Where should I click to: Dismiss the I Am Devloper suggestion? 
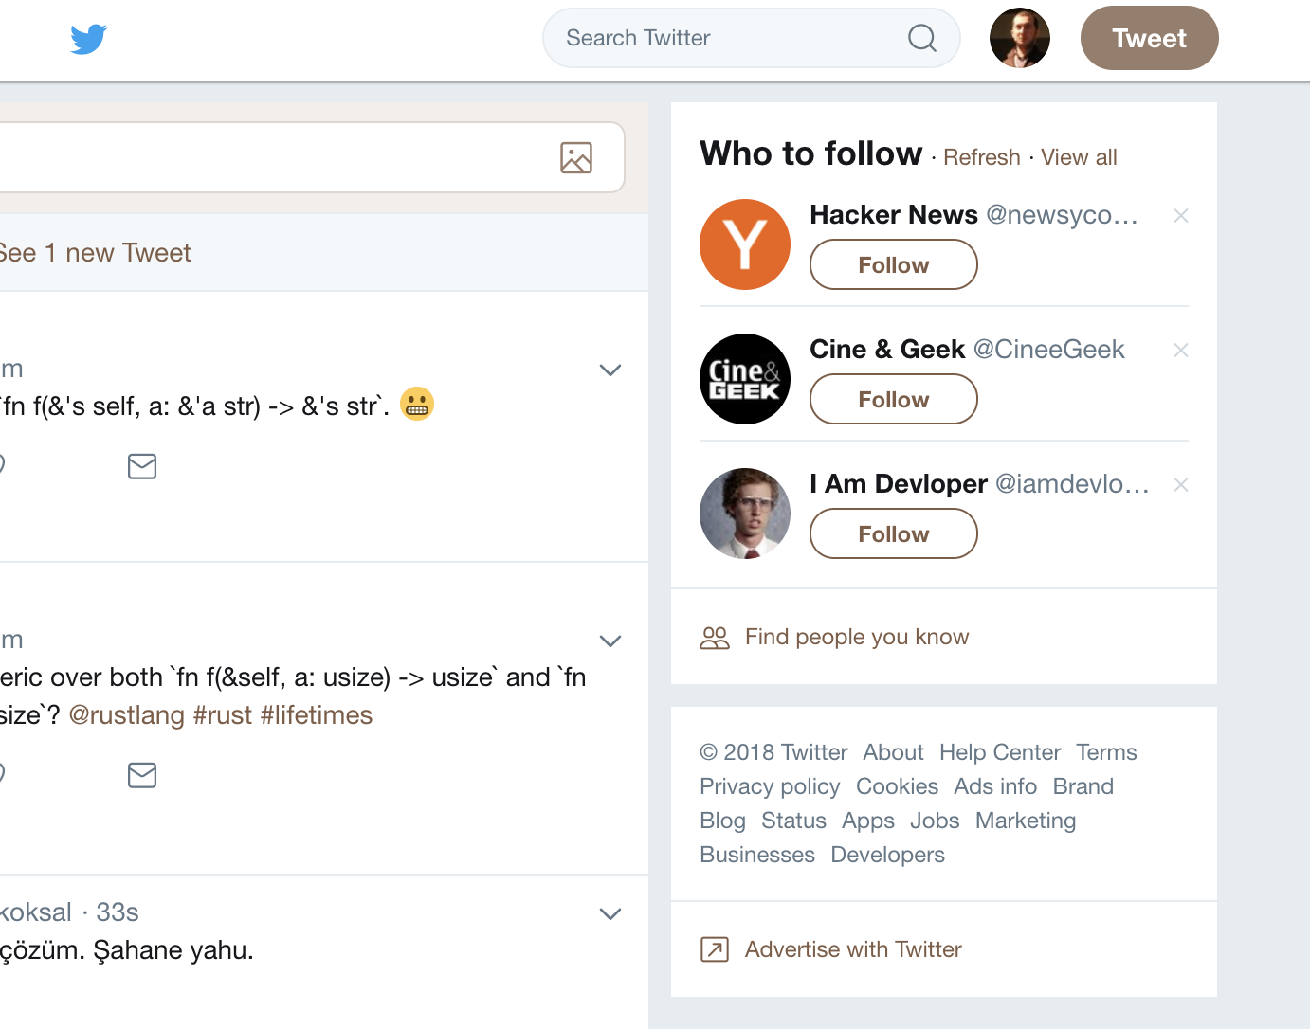point(1180,485)
